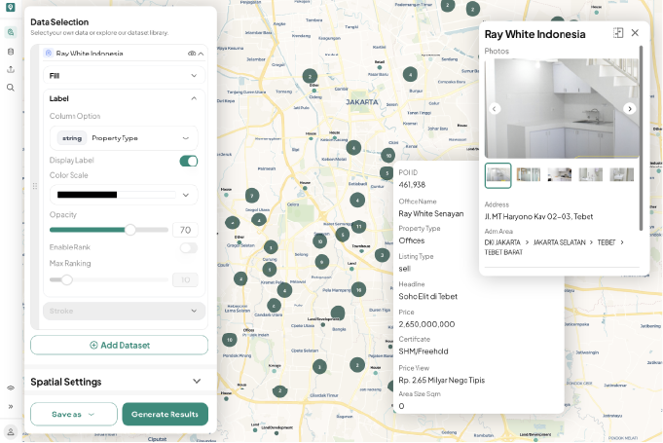The height and width of the screenshot is (443, 663).
Task: Turn off the Display Label switch
Action: pos(189,161)
